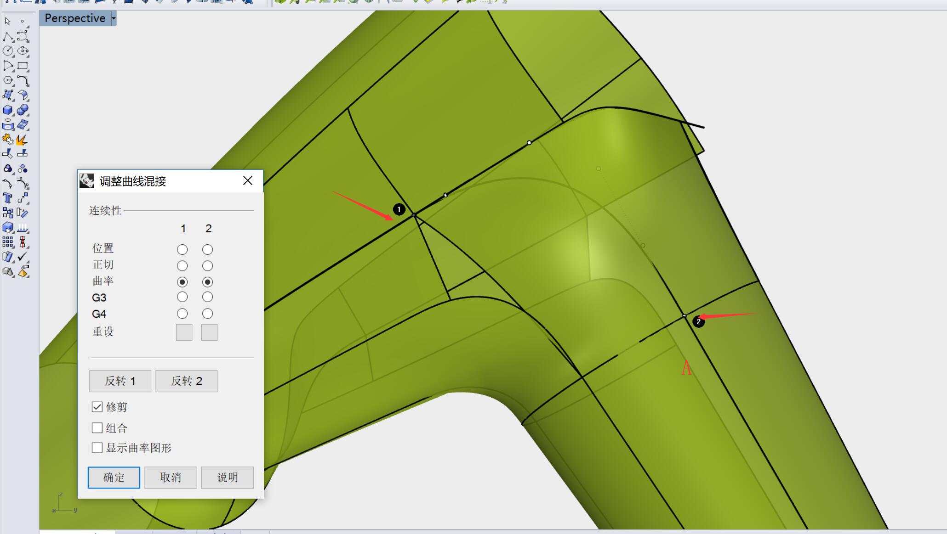Click the Explode tool icon

22,140
